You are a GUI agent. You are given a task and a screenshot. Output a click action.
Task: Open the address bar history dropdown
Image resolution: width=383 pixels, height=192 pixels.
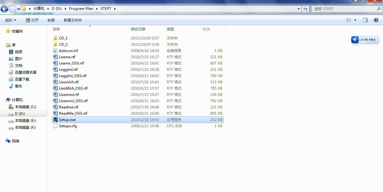pos(299,9)
